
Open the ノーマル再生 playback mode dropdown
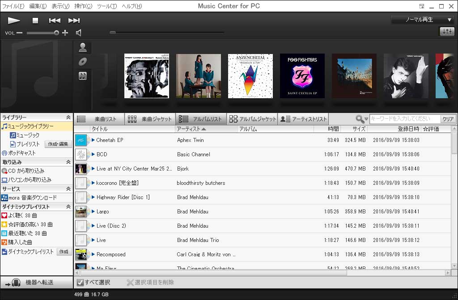tap(423, 20)
